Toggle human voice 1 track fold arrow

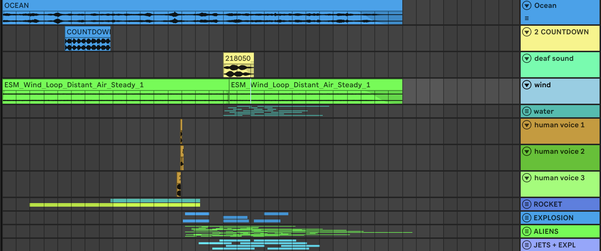[526, 125]
